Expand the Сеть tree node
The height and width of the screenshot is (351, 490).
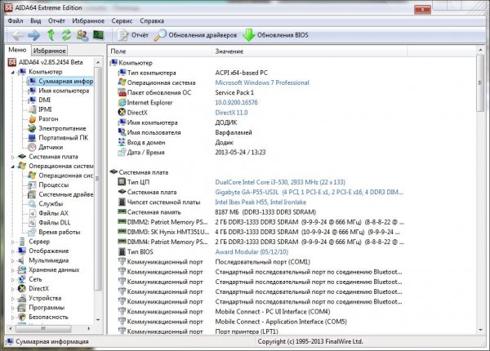click(13, 279)
